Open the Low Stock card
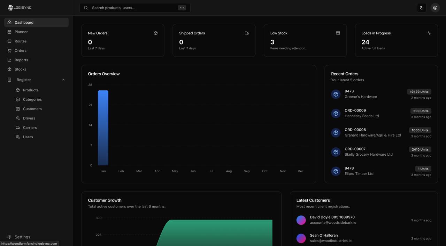 305,40
